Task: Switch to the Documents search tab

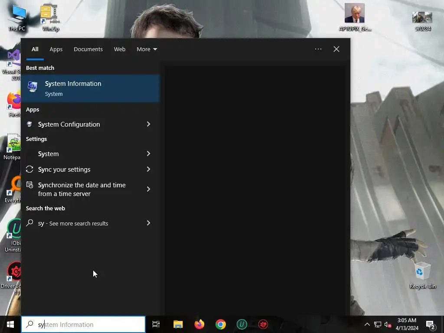Action: [x=88, y=49]
